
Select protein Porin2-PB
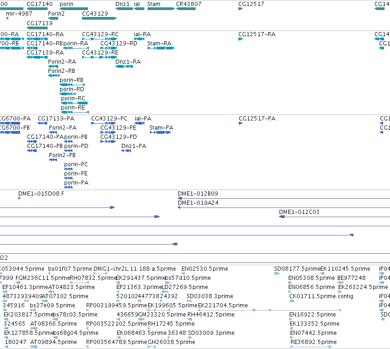point(53,160)
